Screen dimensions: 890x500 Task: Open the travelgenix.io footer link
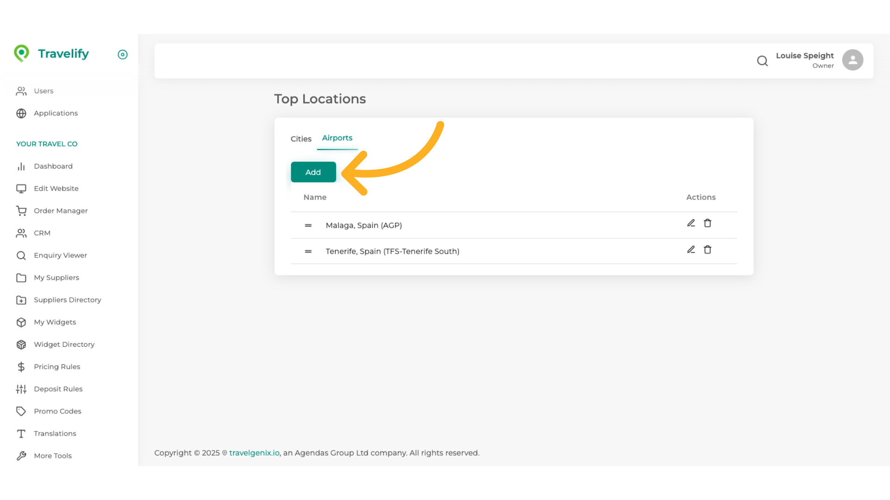(x=254, y=453)
